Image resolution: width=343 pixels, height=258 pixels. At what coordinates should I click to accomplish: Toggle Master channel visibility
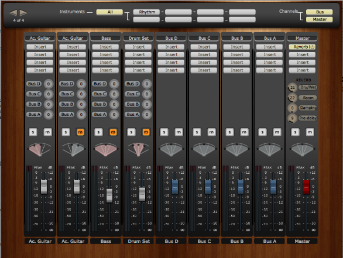tap(320, 19)
